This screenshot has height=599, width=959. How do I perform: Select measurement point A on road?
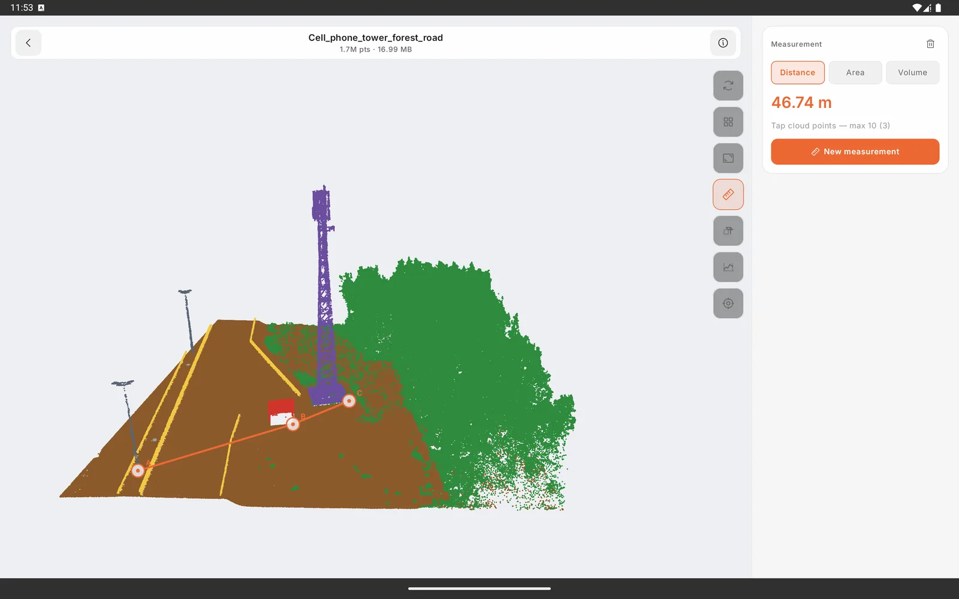[x=138, y=471]
